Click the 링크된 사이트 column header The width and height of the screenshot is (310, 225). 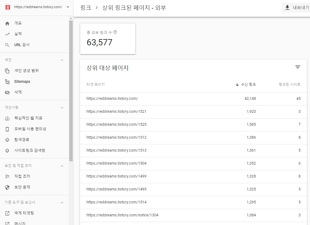pos(290,84)
